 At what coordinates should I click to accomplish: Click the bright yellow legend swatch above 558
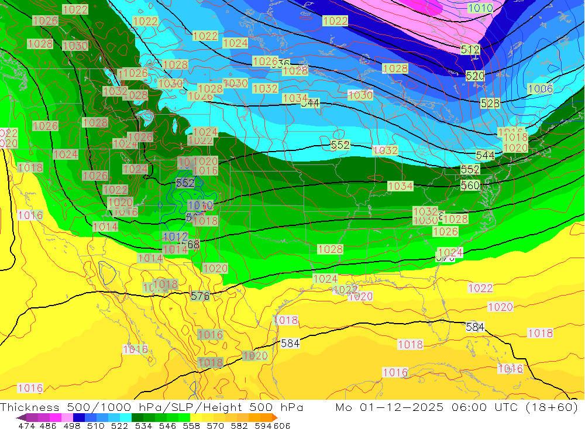pyautogui.click(x=196, y=417)
